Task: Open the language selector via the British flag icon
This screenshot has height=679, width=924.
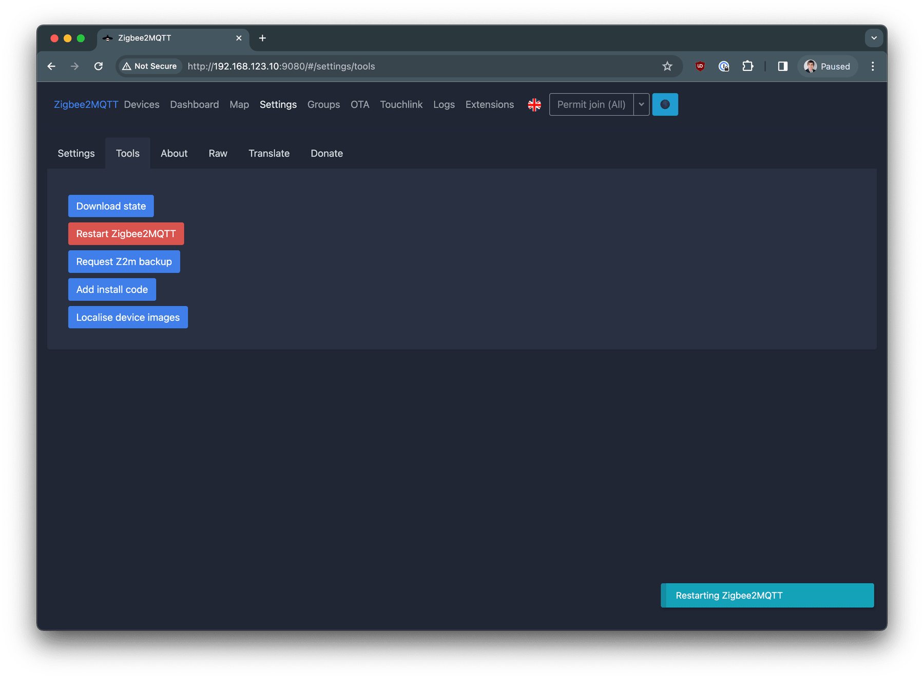Action: (x=534, y=104)
